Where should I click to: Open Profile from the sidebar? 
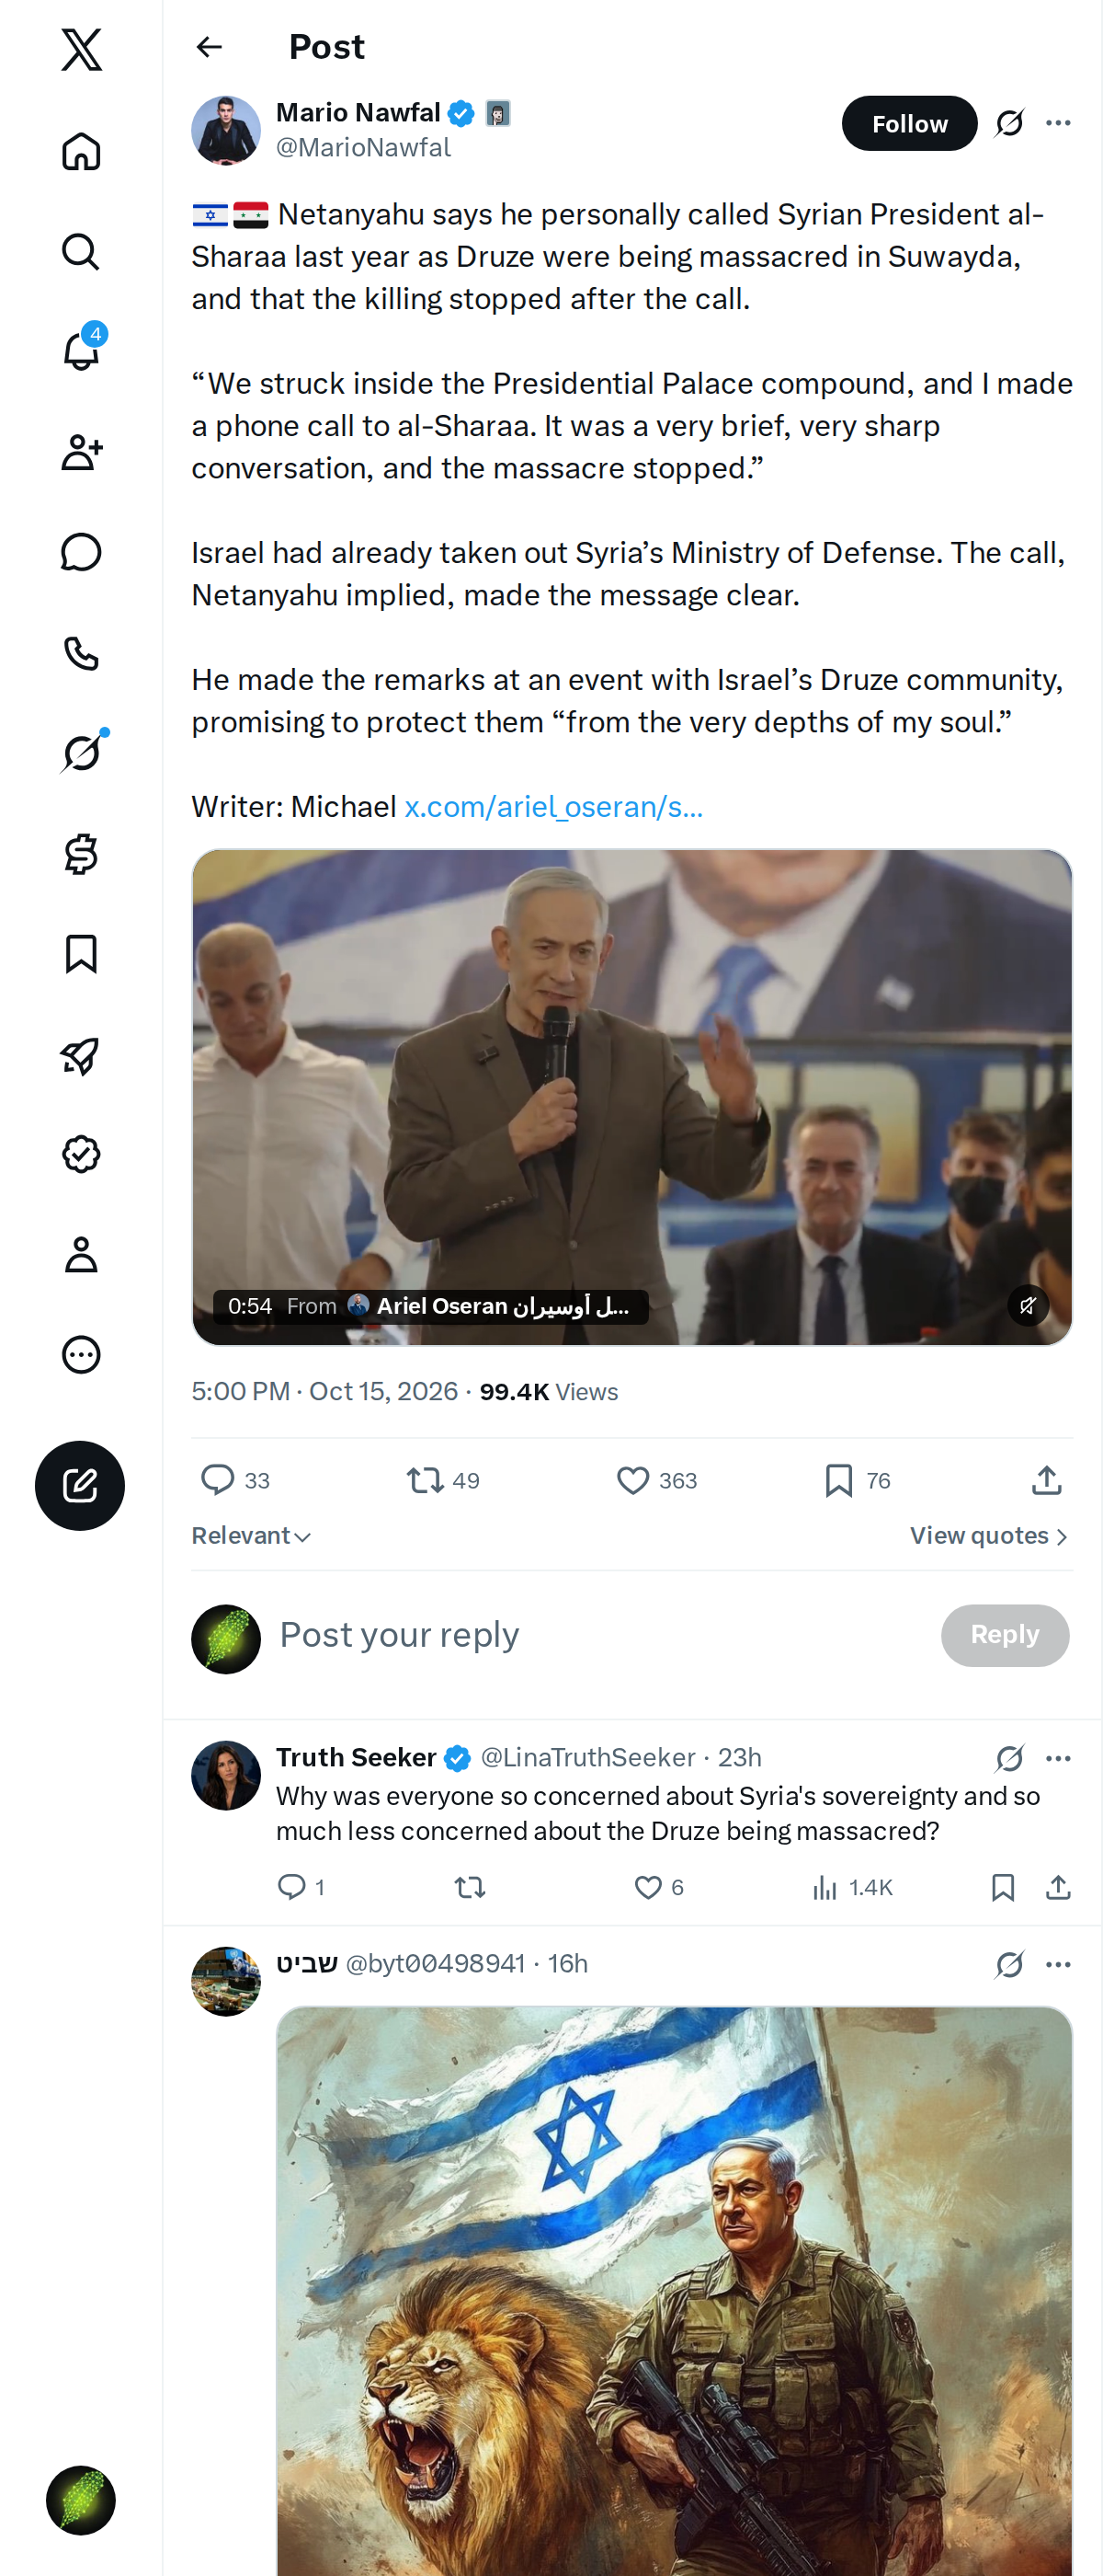[81, 1255]
